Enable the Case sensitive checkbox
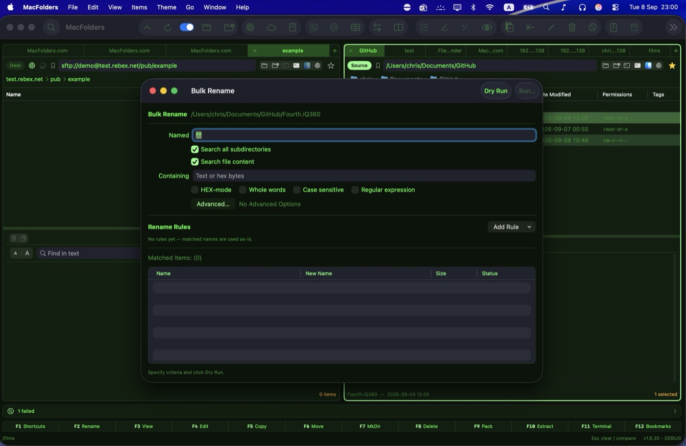 [x=296, y=190]
